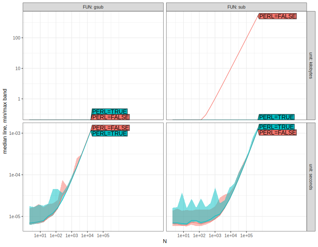The height and width of the screenshot is (247, 318).
Task: Click the "100" y-axis tick label
Action: point(17,38)
